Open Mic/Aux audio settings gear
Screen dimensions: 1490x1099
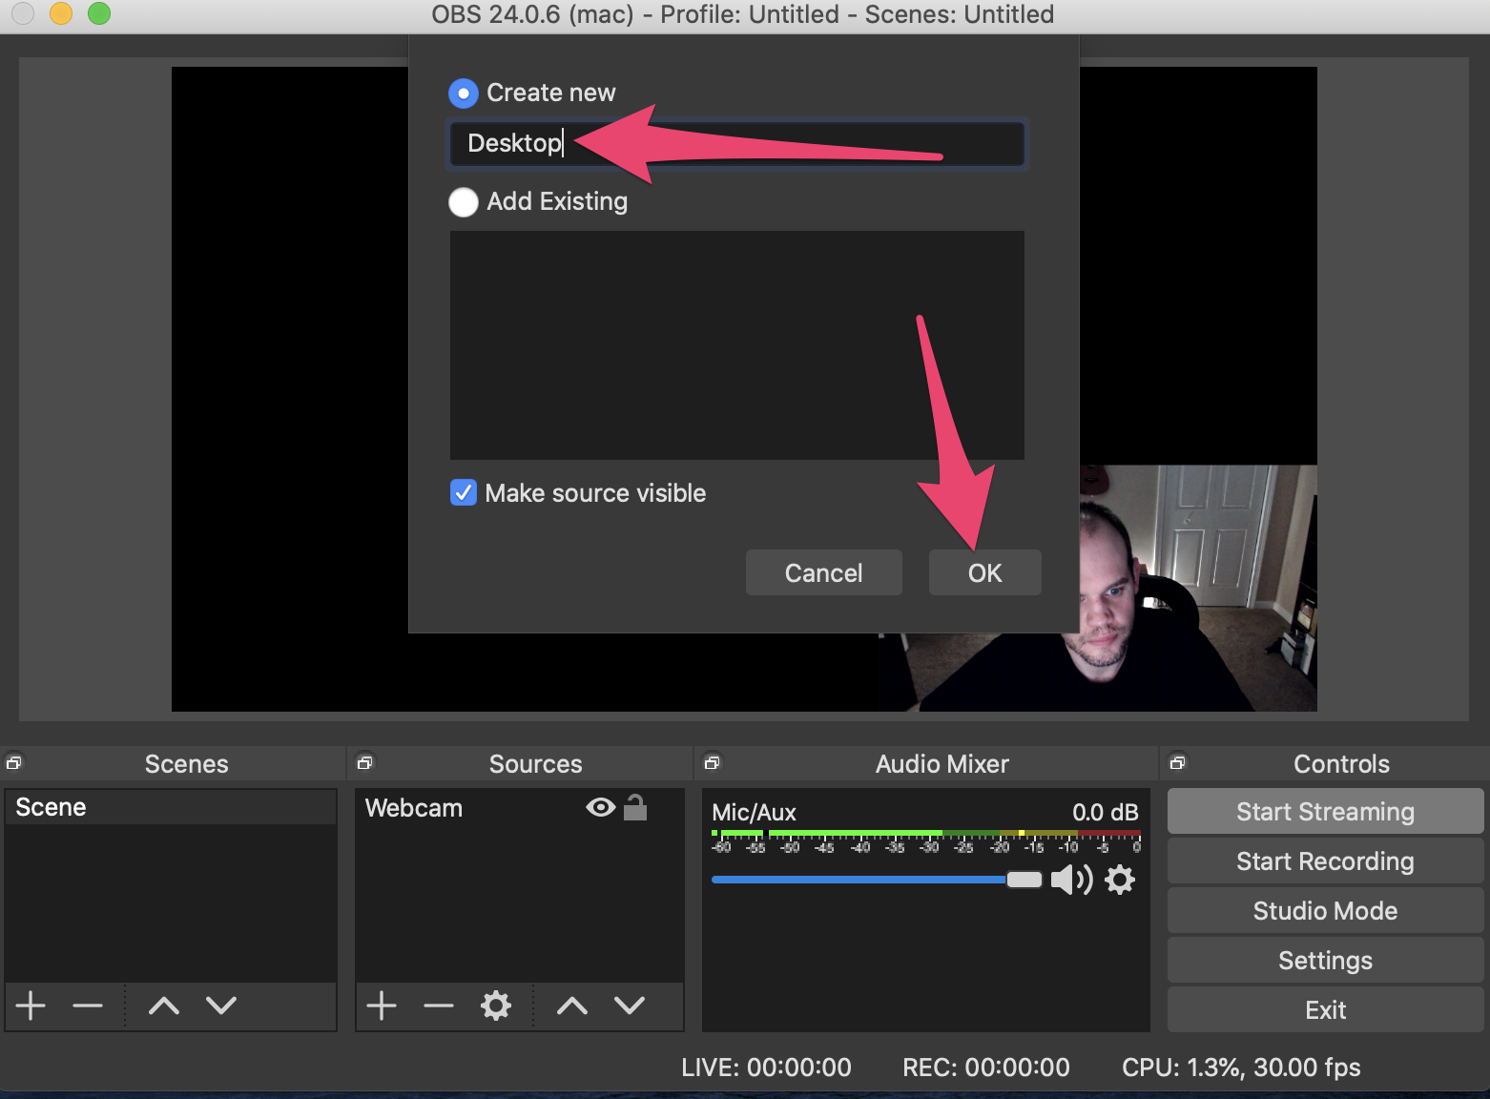(x=1120, y=880)
